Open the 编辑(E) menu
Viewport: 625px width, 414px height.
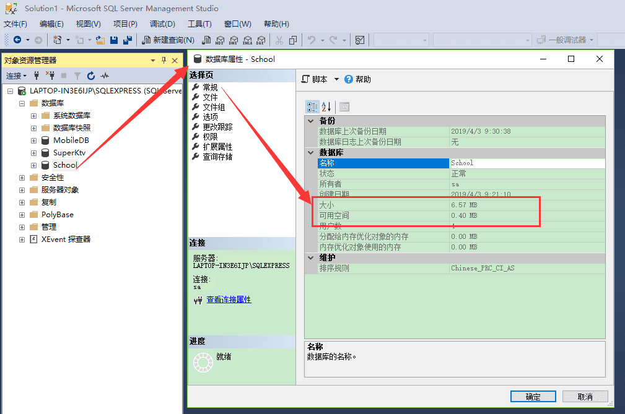(51, 24)
